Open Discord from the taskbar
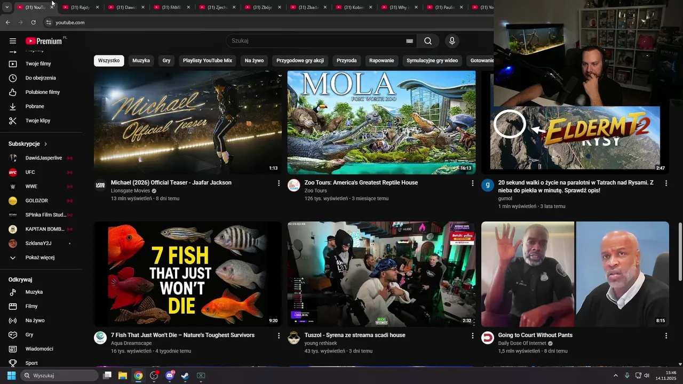 coord(170,375)
